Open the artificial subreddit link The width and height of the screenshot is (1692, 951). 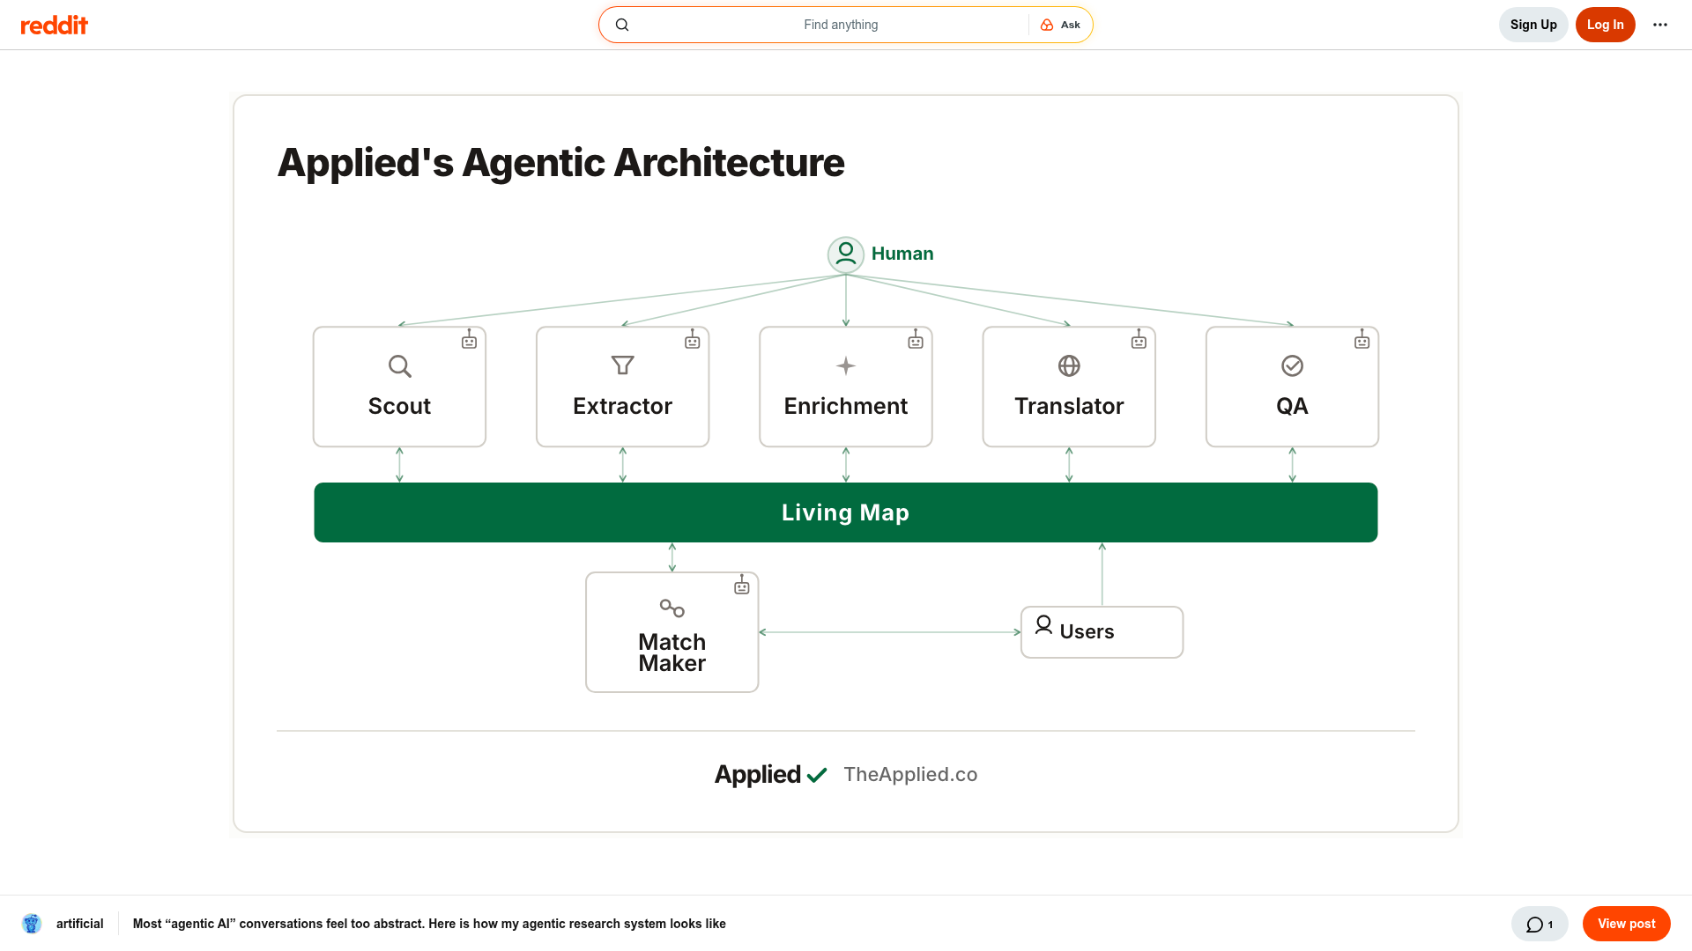80,924
